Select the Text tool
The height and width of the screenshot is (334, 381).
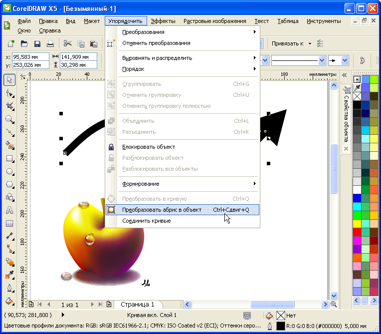tap(9, 210)
